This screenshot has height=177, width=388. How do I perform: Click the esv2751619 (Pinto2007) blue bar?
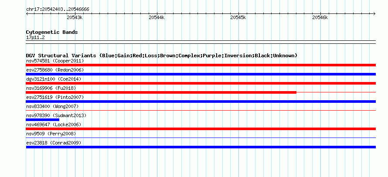[201, 102]
